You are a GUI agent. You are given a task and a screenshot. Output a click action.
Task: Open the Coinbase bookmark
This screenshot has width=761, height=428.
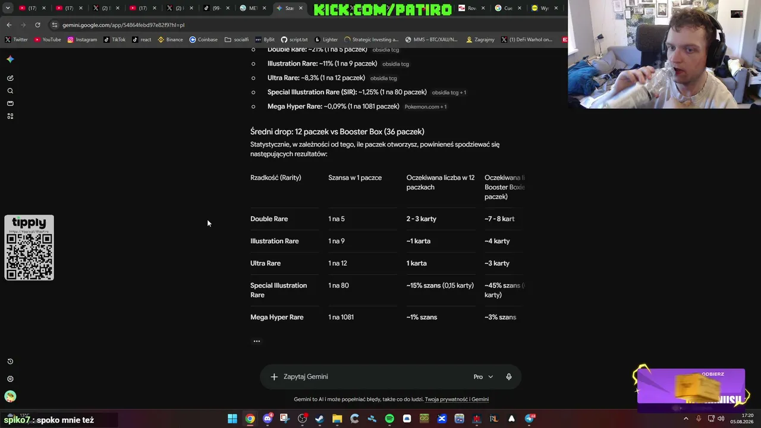pos(203,40)
